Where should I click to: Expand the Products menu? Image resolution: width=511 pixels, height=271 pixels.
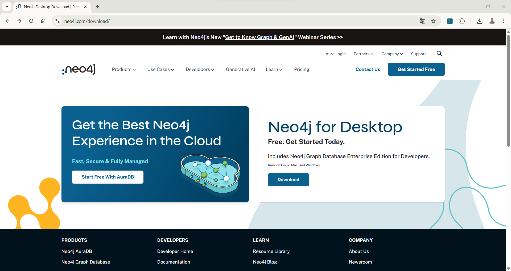click(124, 69)
